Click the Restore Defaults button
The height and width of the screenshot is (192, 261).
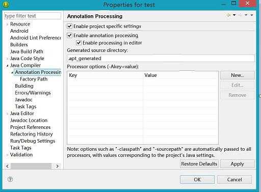click(x=199, y=164)
